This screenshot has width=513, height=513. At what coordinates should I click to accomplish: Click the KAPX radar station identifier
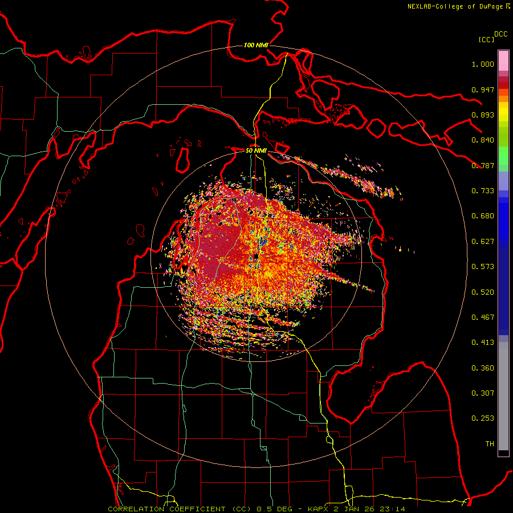tap(319, 509)
